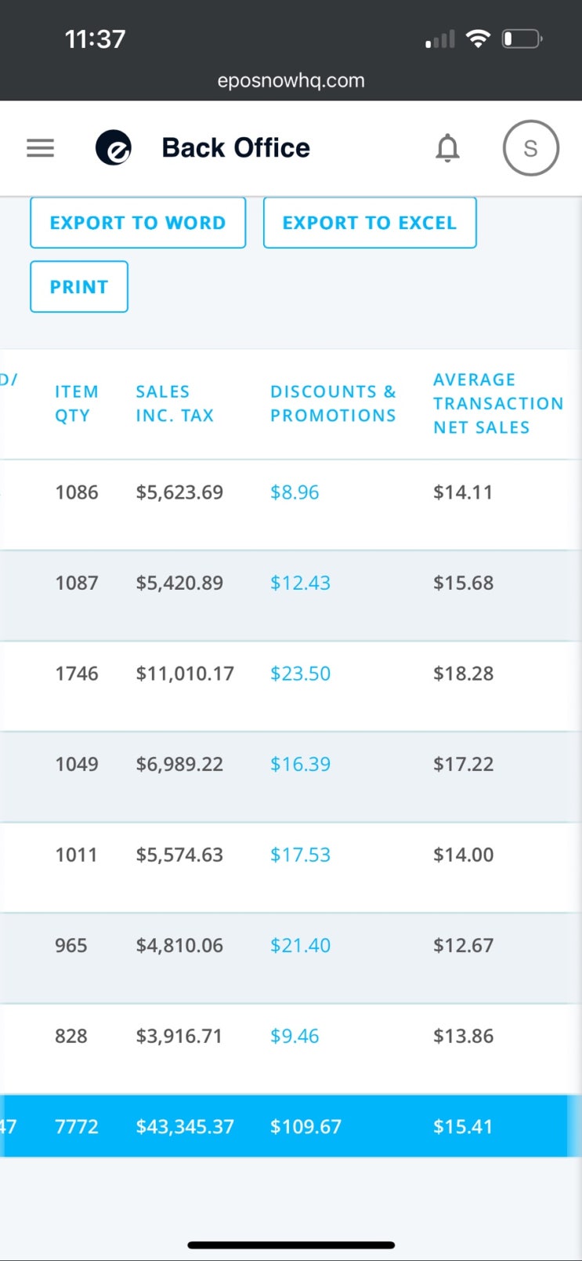The height and width of the screenshot is (1261, 582).
Task: Select the blue totals row
Action: point(291,1126)
